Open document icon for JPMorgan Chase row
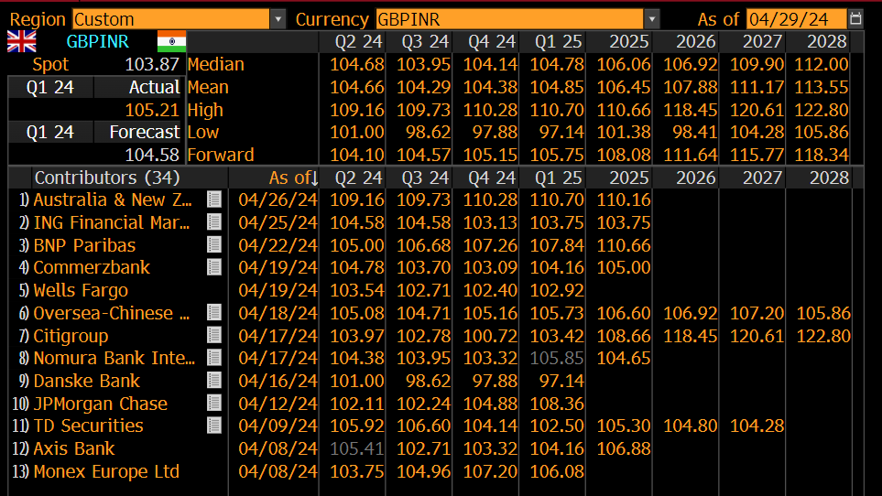This screenshot has height=496, width=882. (213, 404)
